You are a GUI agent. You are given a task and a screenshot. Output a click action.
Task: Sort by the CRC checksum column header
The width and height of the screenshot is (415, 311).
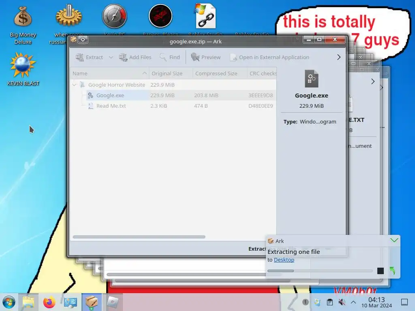tap(262, 74)
